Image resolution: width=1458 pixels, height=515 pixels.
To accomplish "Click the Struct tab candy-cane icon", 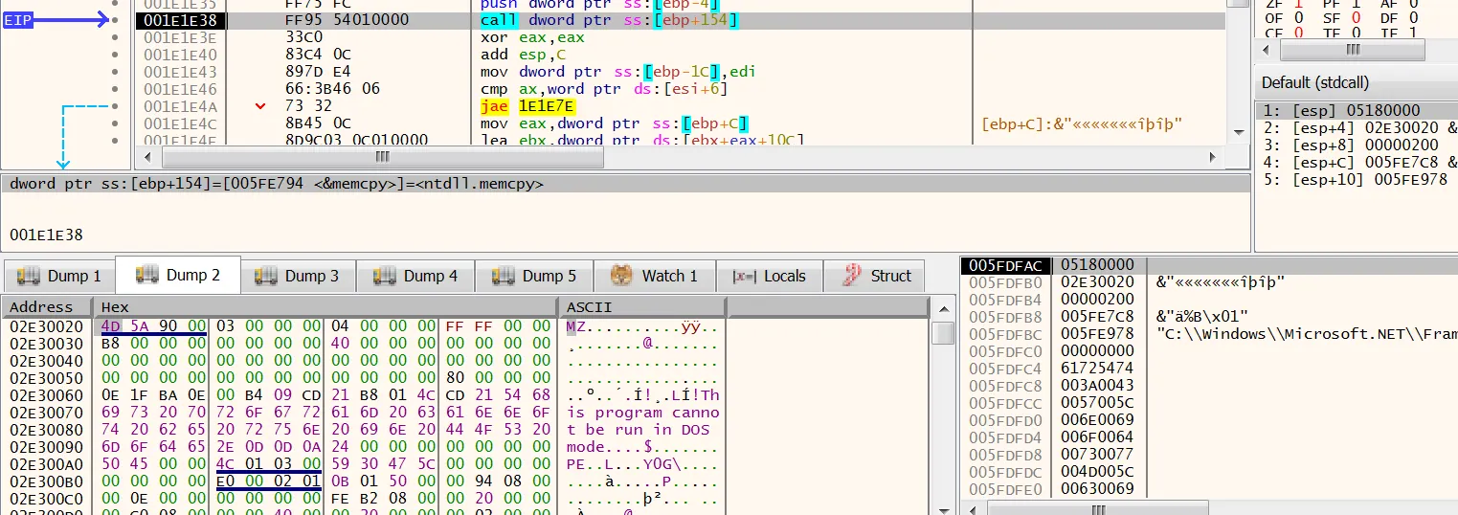I will coord(852,276).
